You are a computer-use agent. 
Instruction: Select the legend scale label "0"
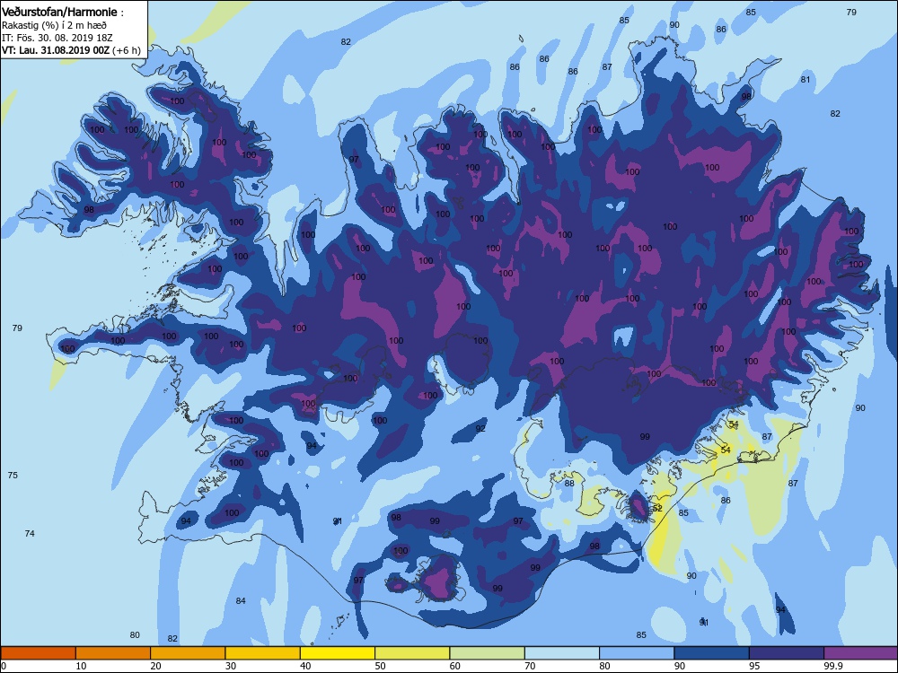click(x=4, y=666)
